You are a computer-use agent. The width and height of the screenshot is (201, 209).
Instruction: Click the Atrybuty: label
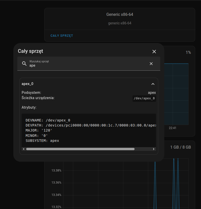[x=29, y=107]
